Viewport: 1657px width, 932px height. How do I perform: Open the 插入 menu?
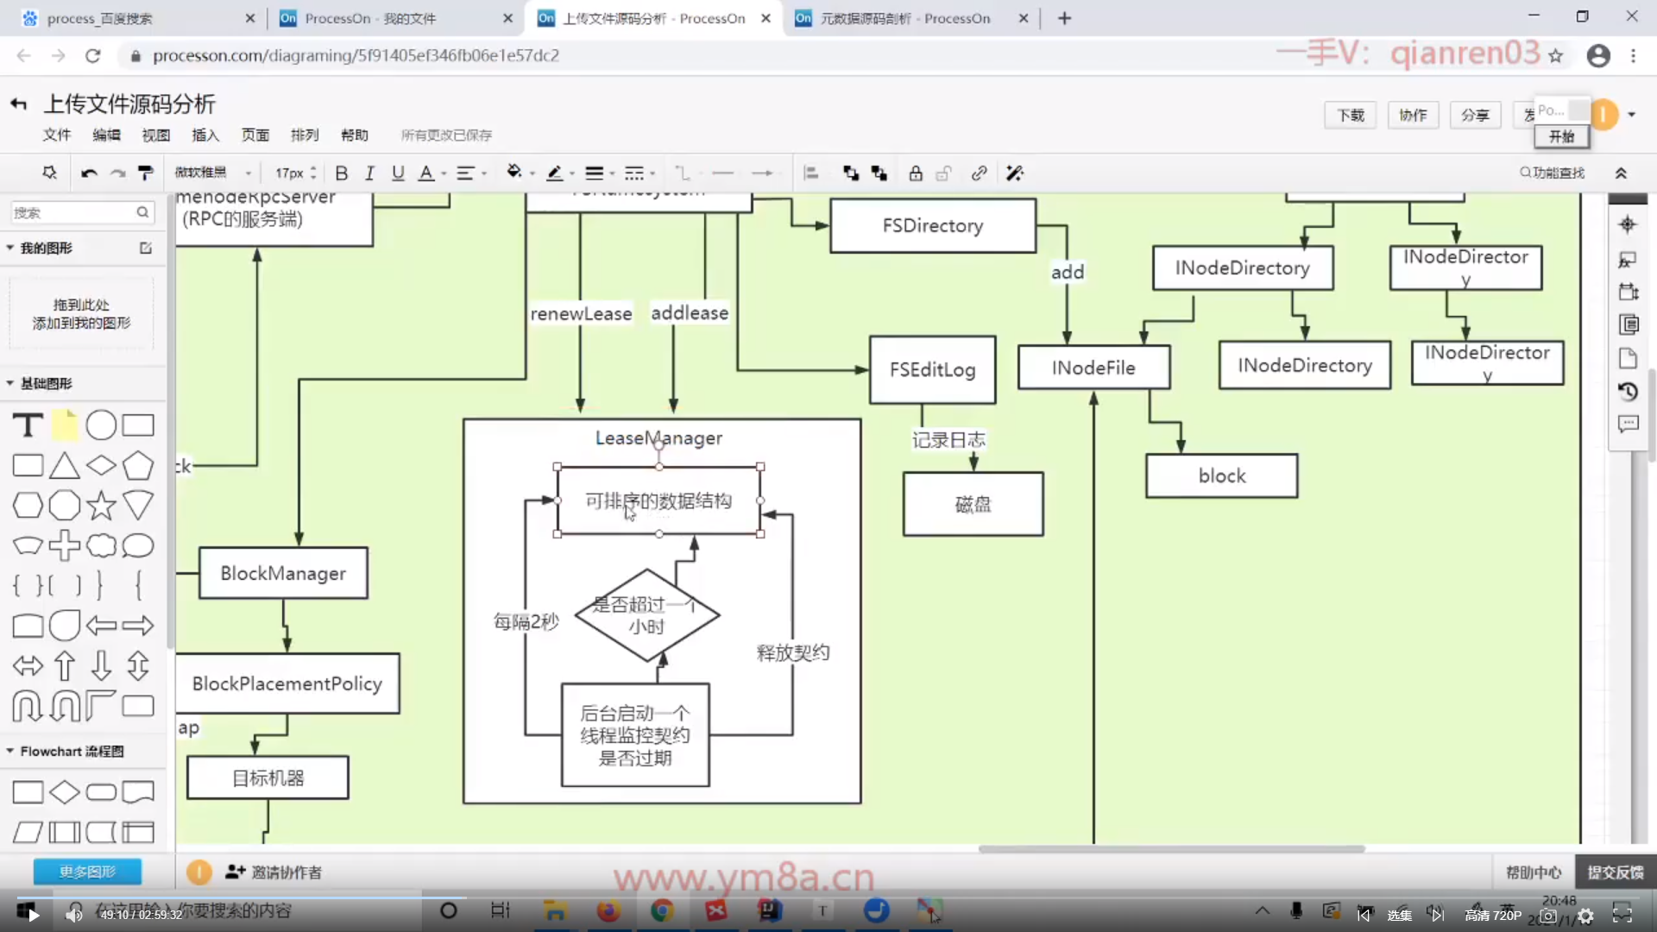(205, 135)
